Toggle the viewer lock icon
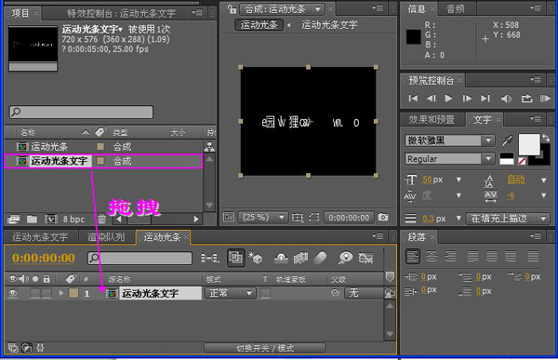Viewport: 558px width, 360px height. coord(232,9)
